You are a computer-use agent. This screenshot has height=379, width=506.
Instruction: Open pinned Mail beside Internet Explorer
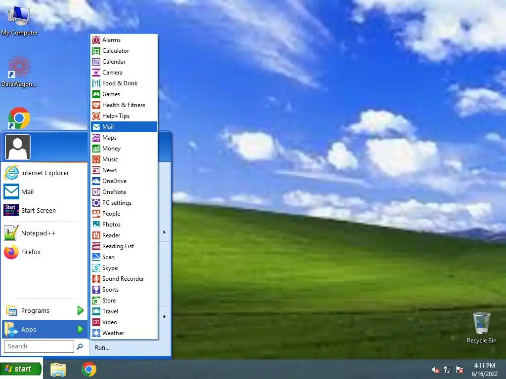pos(44,191)
